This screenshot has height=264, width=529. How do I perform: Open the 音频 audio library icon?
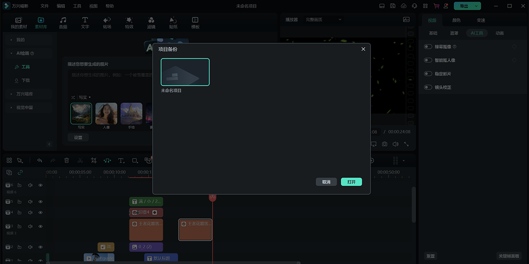click(x=63, y=23)
